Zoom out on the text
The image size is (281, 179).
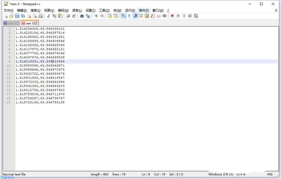pyautogui.click(x=102, y=16)
